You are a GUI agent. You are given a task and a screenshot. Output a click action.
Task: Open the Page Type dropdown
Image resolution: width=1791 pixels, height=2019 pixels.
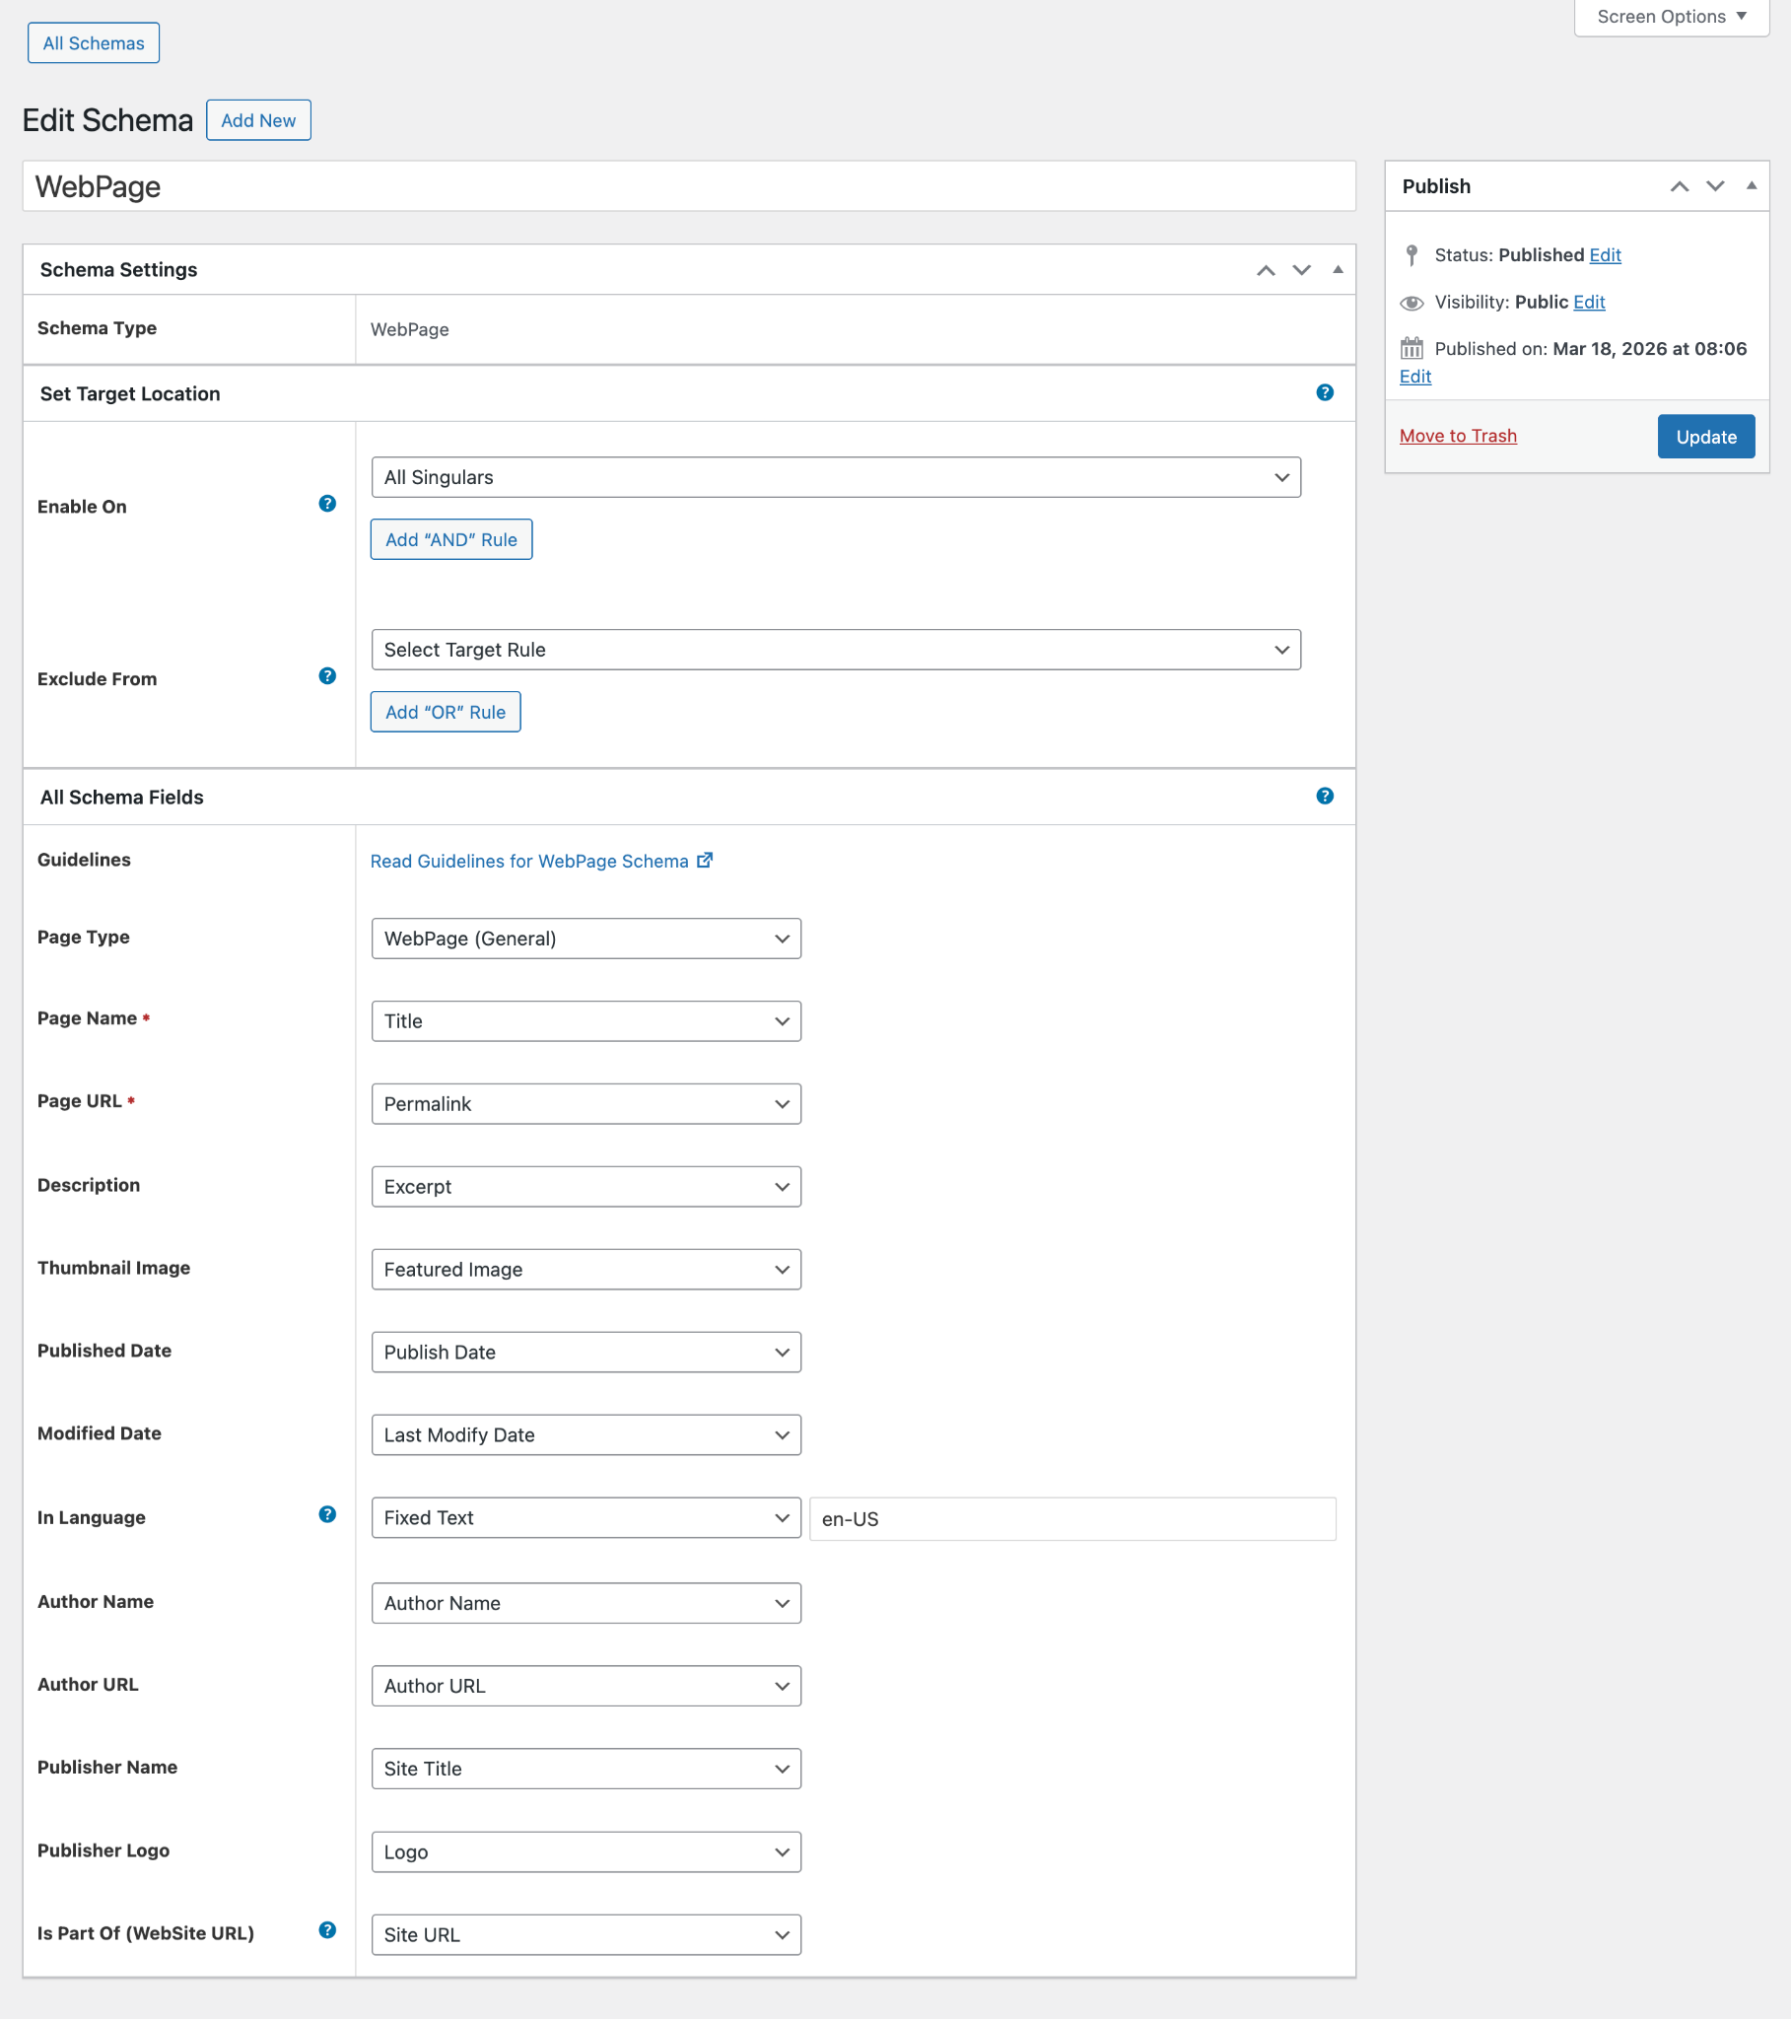click(586, 939)
